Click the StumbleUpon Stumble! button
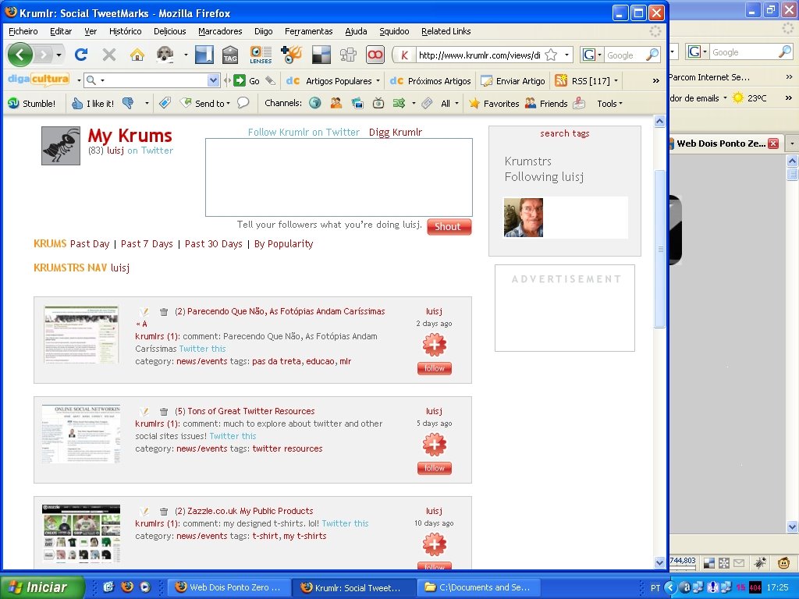 pos(31,104)
